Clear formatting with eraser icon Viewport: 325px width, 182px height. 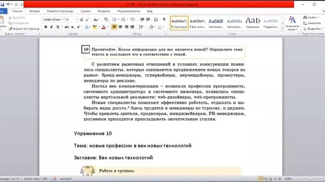(106, 20)
